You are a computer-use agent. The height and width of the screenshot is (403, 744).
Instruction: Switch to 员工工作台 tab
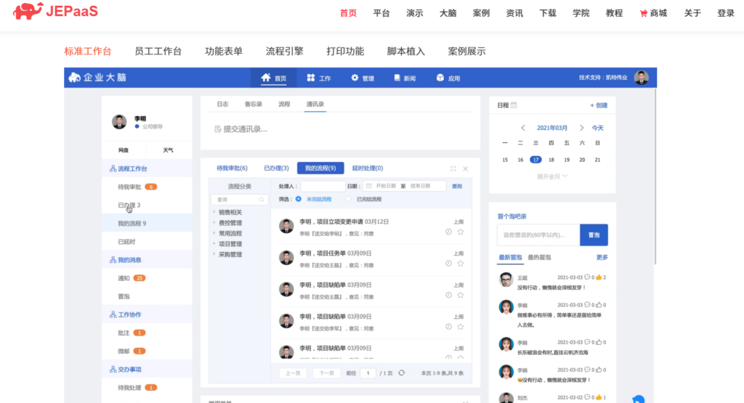click(x=158, y=52)
